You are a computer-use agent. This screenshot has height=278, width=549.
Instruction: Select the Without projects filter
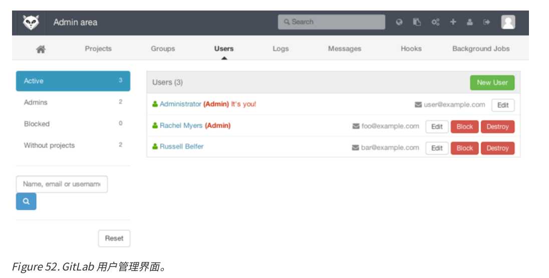73,145
